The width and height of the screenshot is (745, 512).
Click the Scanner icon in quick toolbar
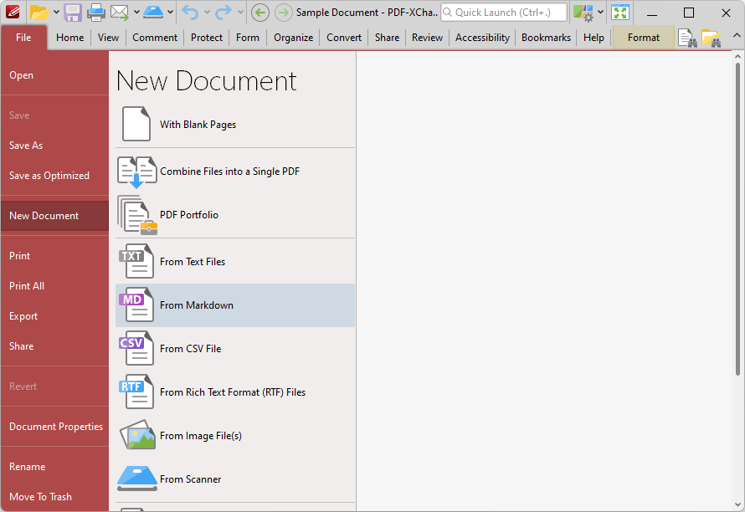[x=153, y=13]
